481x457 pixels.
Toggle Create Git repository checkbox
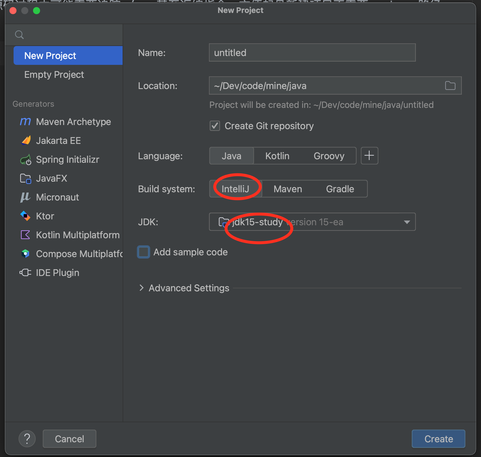[215, 126]
